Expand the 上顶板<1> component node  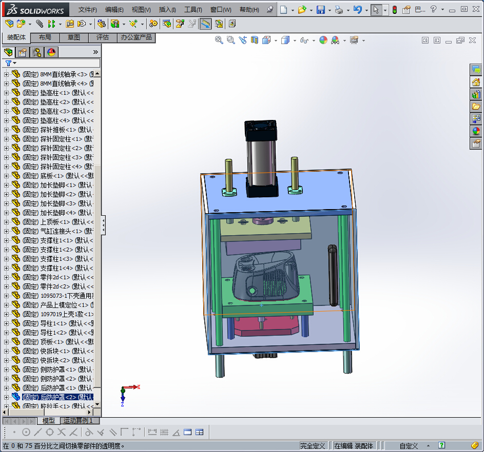click(7, 222)
